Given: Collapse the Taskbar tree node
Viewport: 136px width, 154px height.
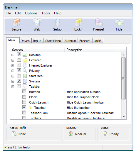Looking at the screenshot, I should click(13, 87).
